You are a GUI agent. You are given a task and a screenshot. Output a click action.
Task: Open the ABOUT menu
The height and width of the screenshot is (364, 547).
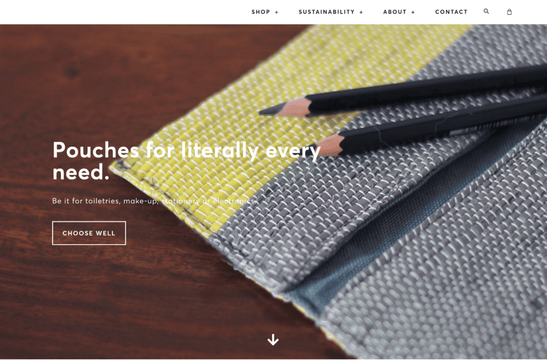tap(395, 12)
